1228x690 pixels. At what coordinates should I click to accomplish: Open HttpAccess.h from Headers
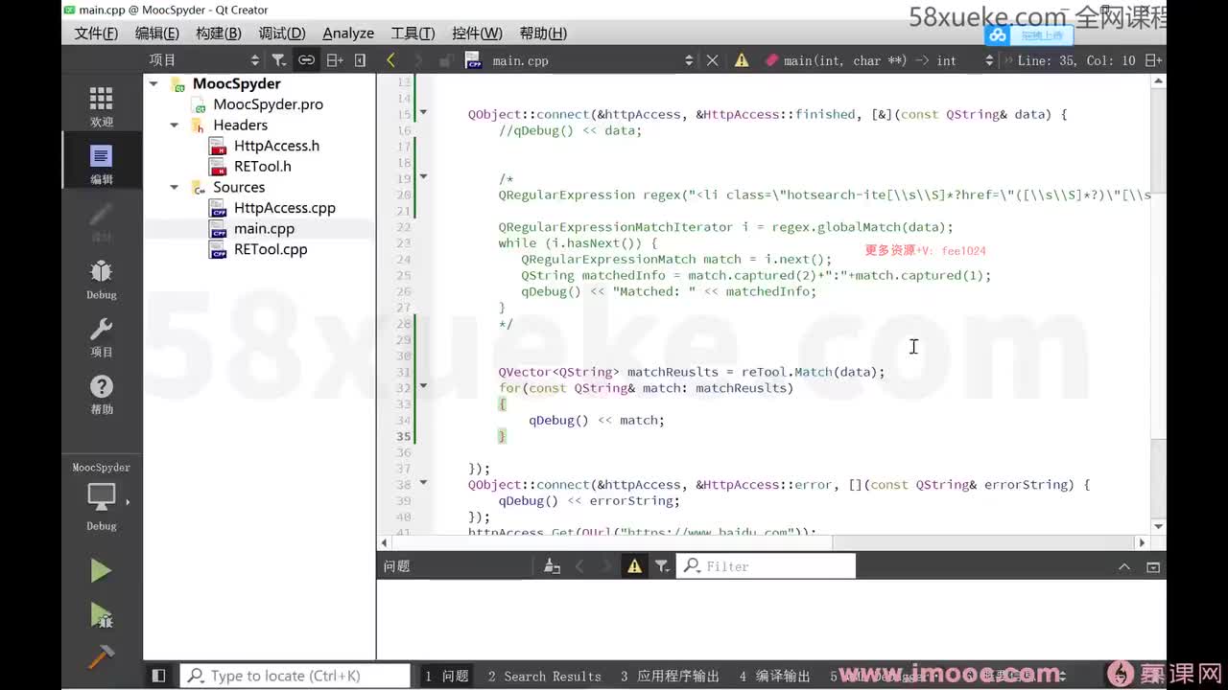coord(276,146)
